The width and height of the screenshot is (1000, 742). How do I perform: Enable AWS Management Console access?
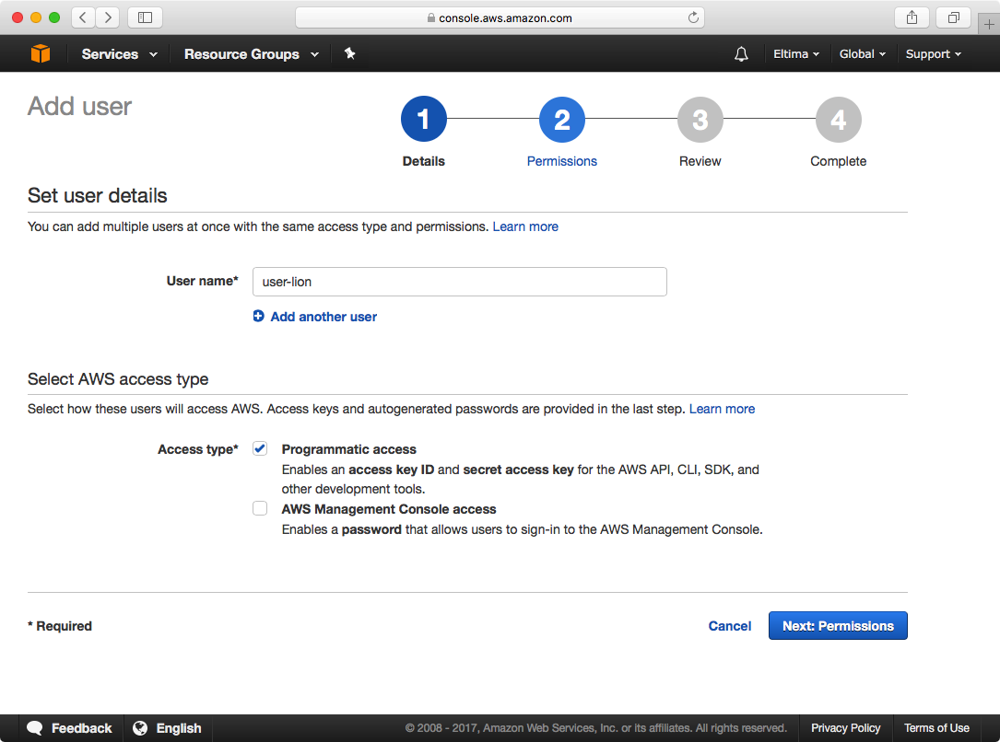click(x=259, y=507)
